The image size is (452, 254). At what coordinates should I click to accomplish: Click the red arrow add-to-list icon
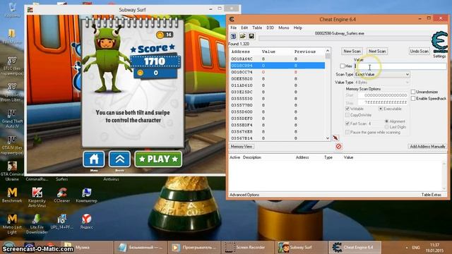click(x=335, y=138)
